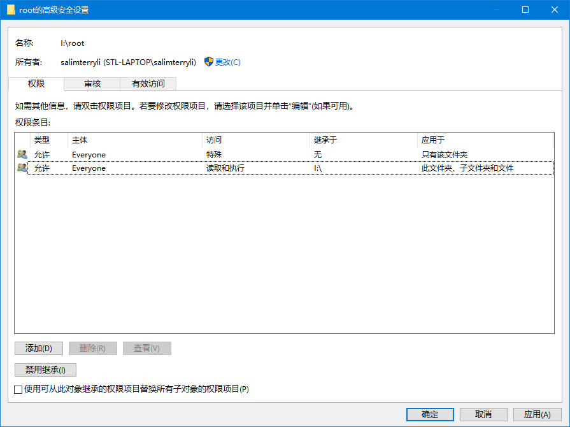
Task: Confirm with the 确定 button
Action: point(430,414)
